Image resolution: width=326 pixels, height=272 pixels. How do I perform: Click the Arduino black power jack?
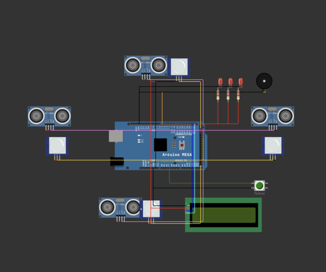click(117, 161)
